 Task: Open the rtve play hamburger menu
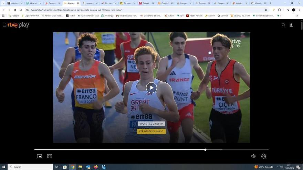pyautogui.click(x=4, y=25)
